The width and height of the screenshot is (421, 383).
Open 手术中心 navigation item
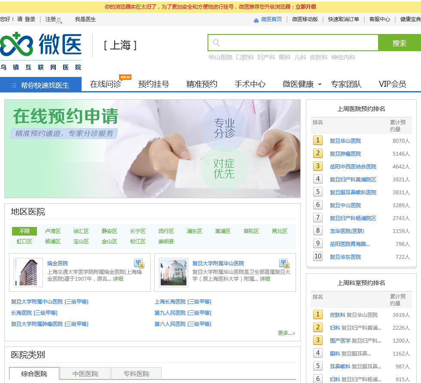[250, 84]
